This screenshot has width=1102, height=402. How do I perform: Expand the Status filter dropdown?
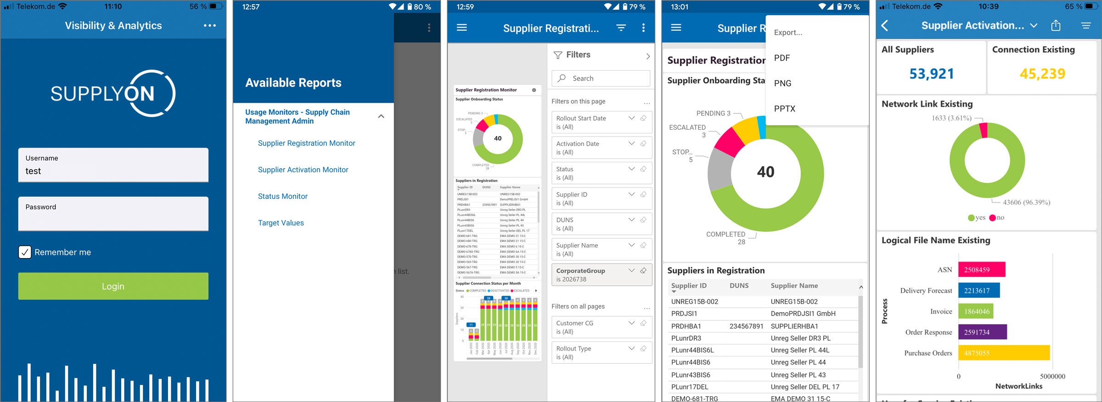pos(632,169)
